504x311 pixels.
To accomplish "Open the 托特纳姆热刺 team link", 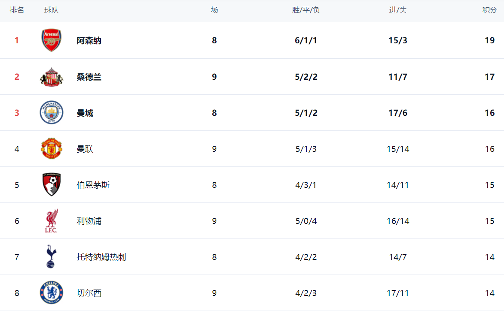I will (101, 257).
